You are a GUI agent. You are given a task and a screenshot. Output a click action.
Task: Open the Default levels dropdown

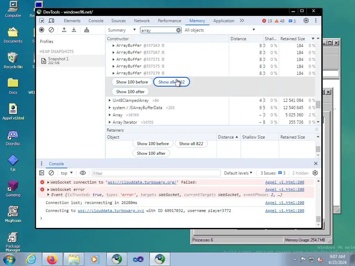(238, 173)
